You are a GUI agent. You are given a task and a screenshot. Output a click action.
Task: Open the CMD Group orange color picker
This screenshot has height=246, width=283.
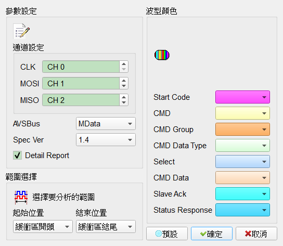[242, 129]
